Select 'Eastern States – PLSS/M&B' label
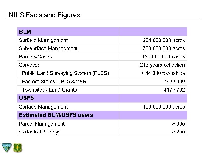Viewport: 204px width, 153px height. pos(54,82)
